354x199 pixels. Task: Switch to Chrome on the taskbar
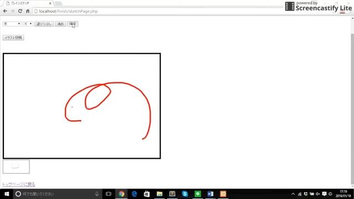[x=122, y=194]
